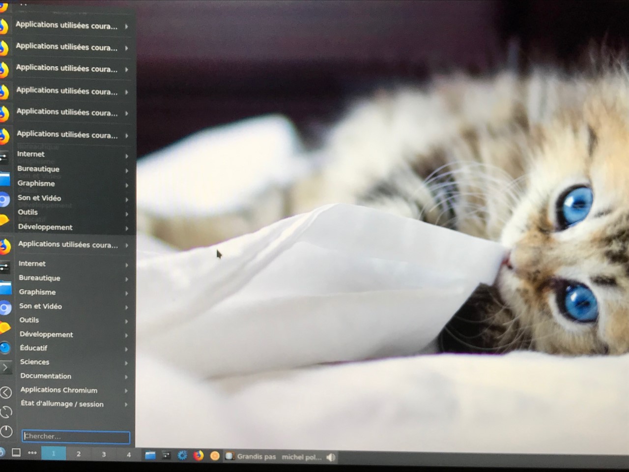Open the blue globe browser icon
Viewport: 629px width, 472px height.
[5, 348]
